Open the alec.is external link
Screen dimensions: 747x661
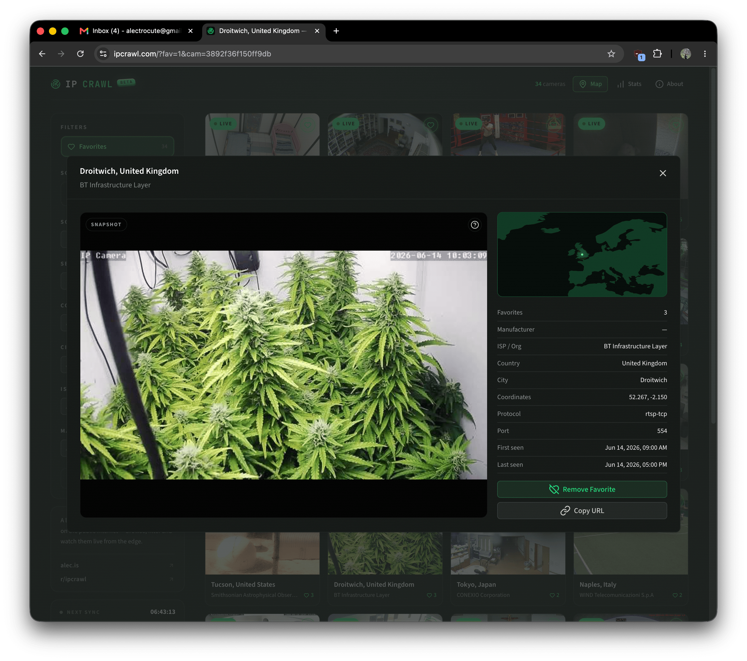[117, 565]
